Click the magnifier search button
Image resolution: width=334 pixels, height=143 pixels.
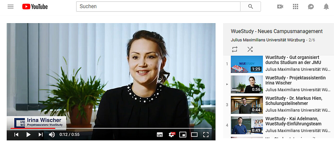[x=250, y=7]
